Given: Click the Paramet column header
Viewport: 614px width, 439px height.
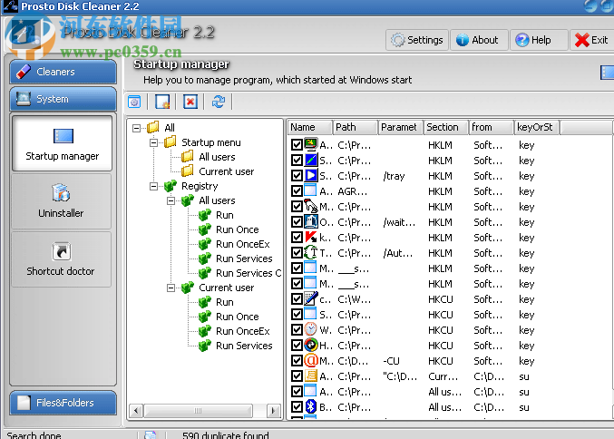Looking at the screenshot, I should point(401,127).
